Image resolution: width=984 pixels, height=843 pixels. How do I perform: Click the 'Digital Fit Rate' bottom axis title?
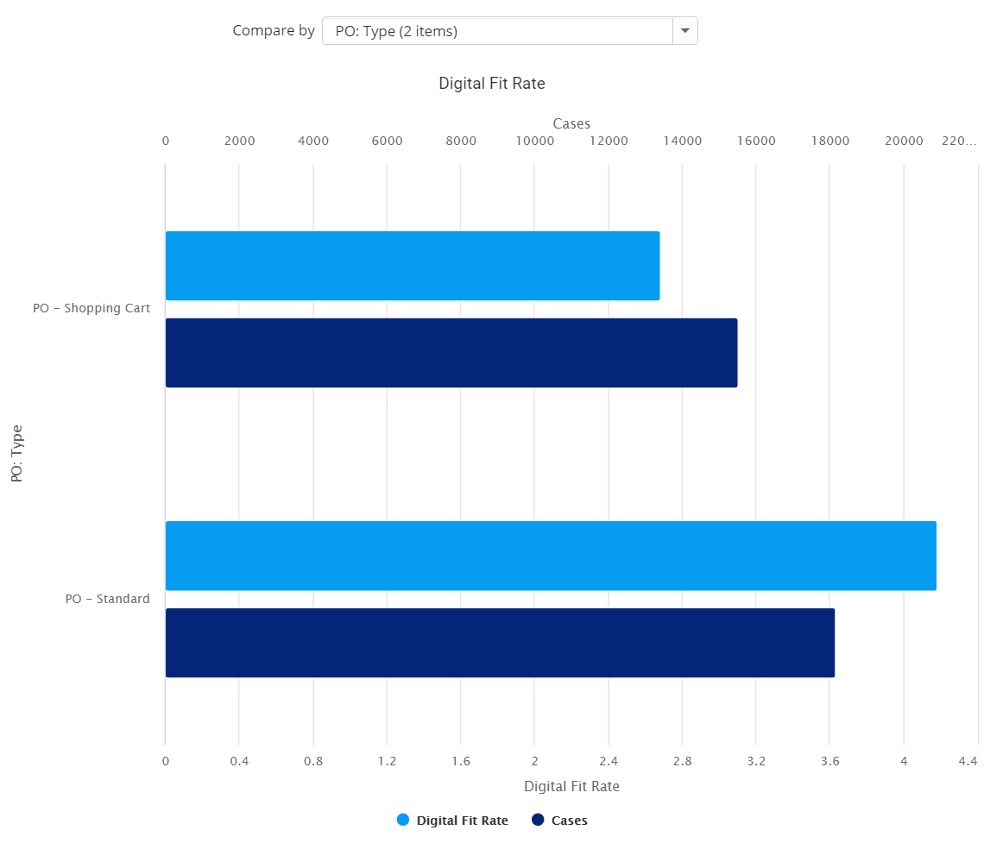(x=571, y=786)
